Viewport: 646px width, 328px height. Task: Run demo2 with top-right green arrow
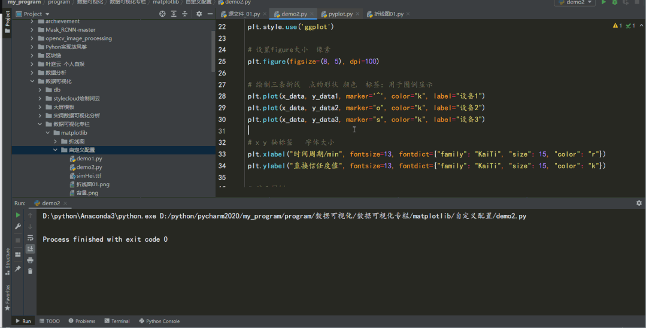coord(603,2)
